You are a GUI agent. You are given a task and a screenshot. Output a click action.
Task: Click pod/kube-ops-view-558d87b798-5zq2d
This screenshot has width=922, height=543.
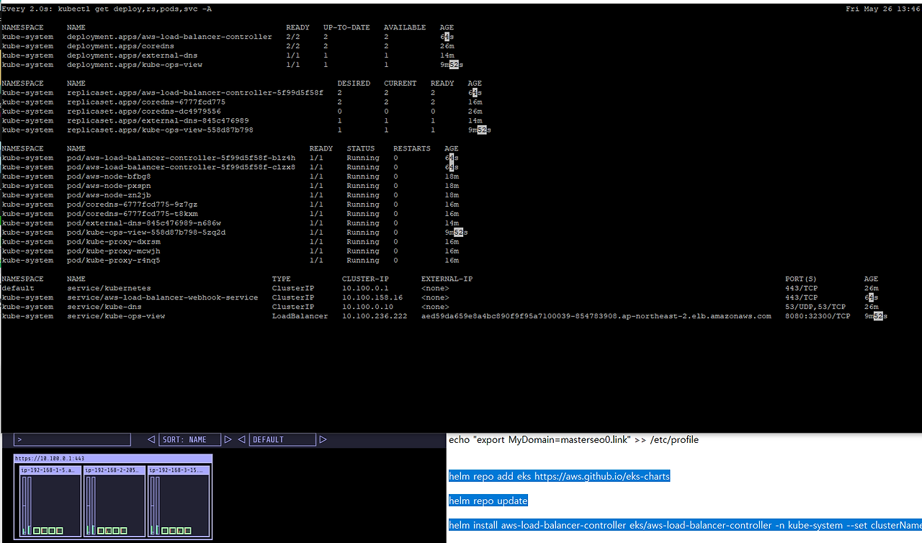coord(146,233)
